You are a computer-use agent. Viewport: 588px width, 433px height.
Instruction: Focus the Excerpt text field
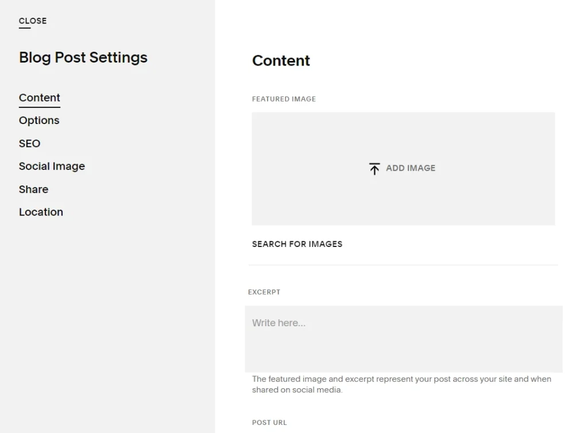(404, 339)
